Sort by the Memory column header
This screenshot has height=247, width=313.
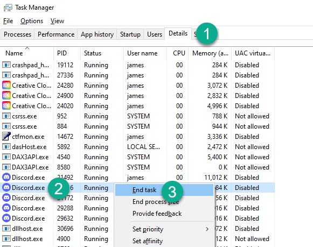click(210, 53)
